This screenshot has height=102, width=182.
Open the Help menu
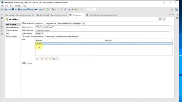(x=25, y=6)
